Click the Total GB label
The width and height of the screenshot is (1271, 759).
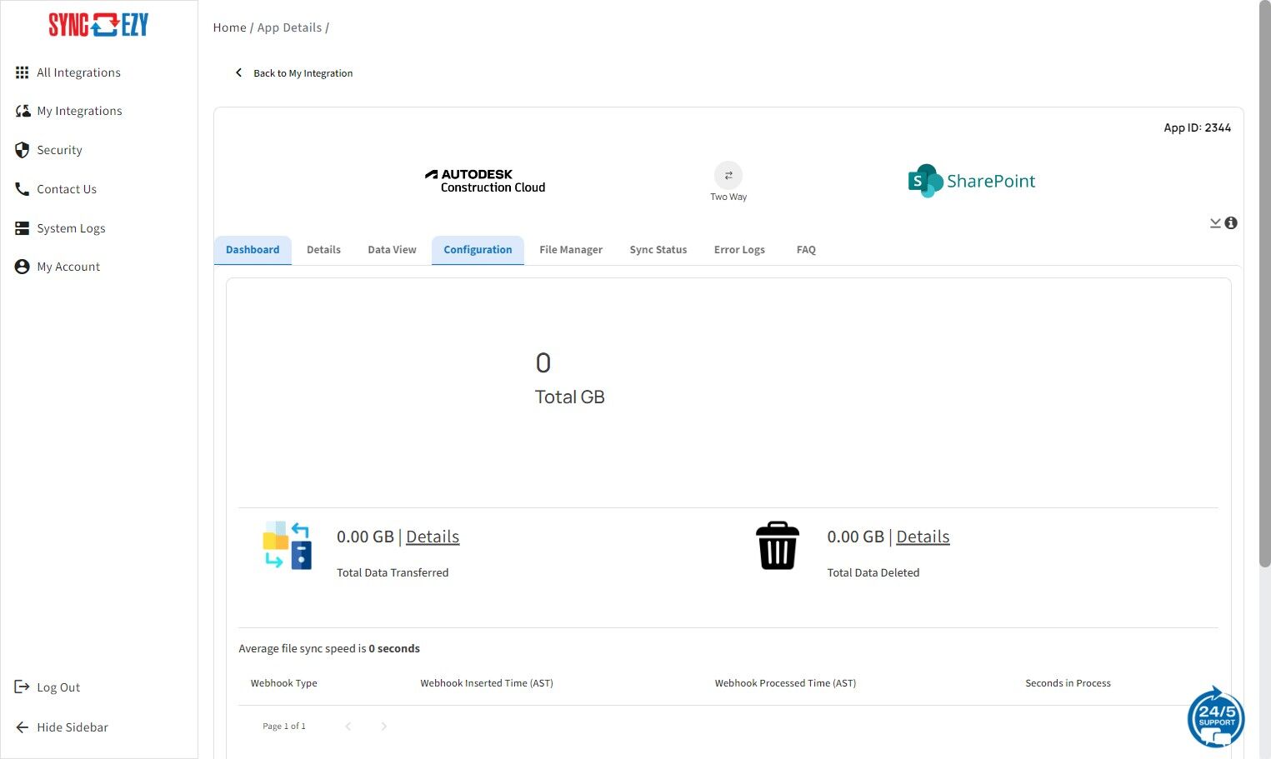pyautogui.click(x=569, y=397)
